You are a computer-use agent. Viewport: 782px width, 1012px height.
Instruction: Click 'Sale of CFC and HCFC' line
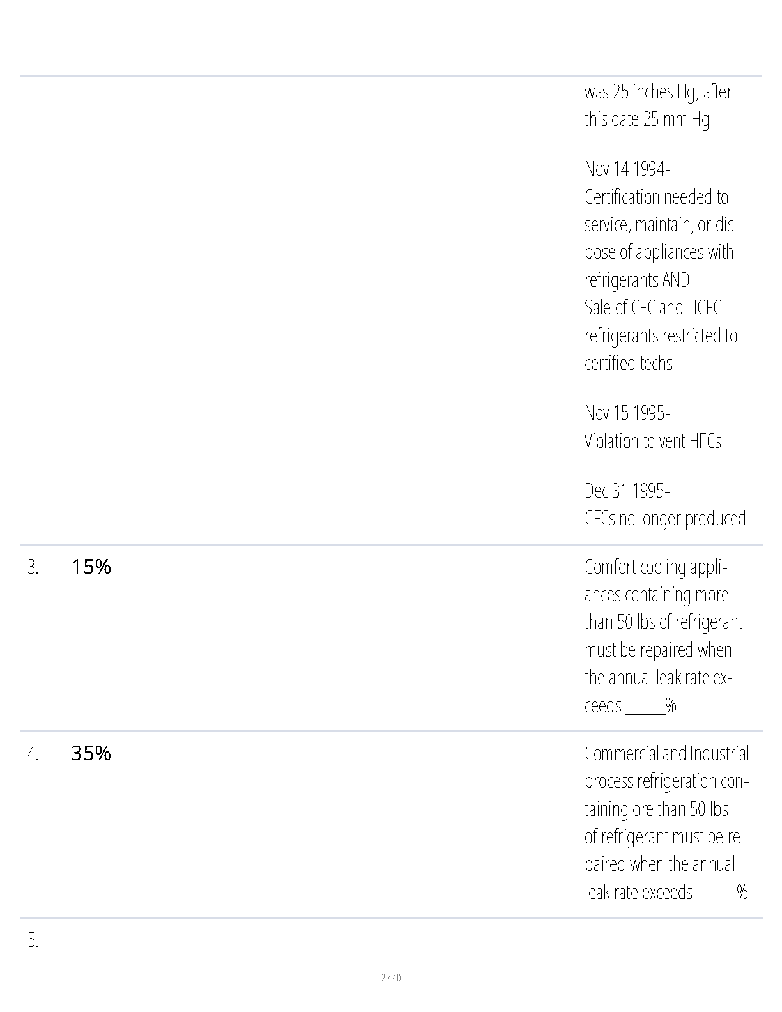653,308
